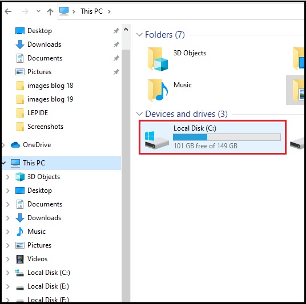The height and width of the screenshot is (304, 306).
Task: Click the Local Disk (C:) capacity bar
Action: click(x=227, y=137)
